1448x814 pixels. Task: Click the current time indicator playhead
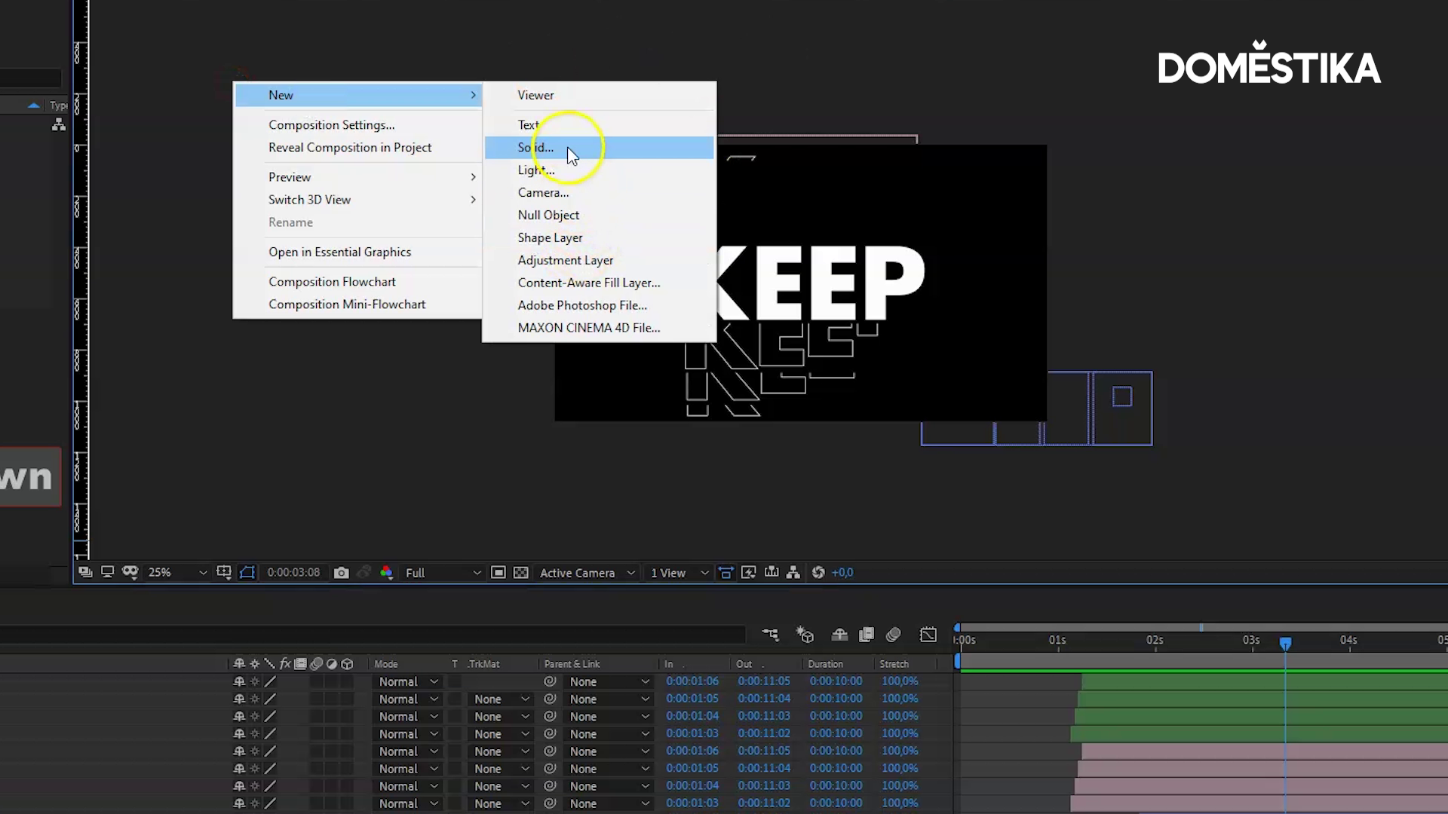[x=1285, y=643]
